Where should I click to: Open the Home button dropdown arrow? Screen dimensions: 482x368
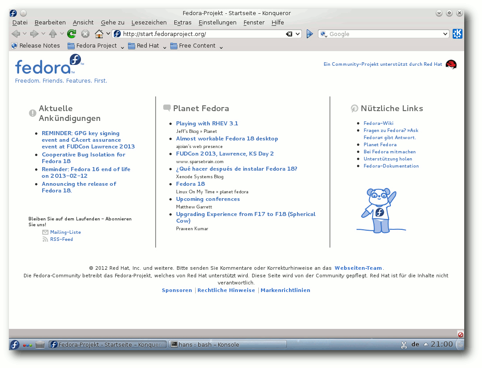108,34
